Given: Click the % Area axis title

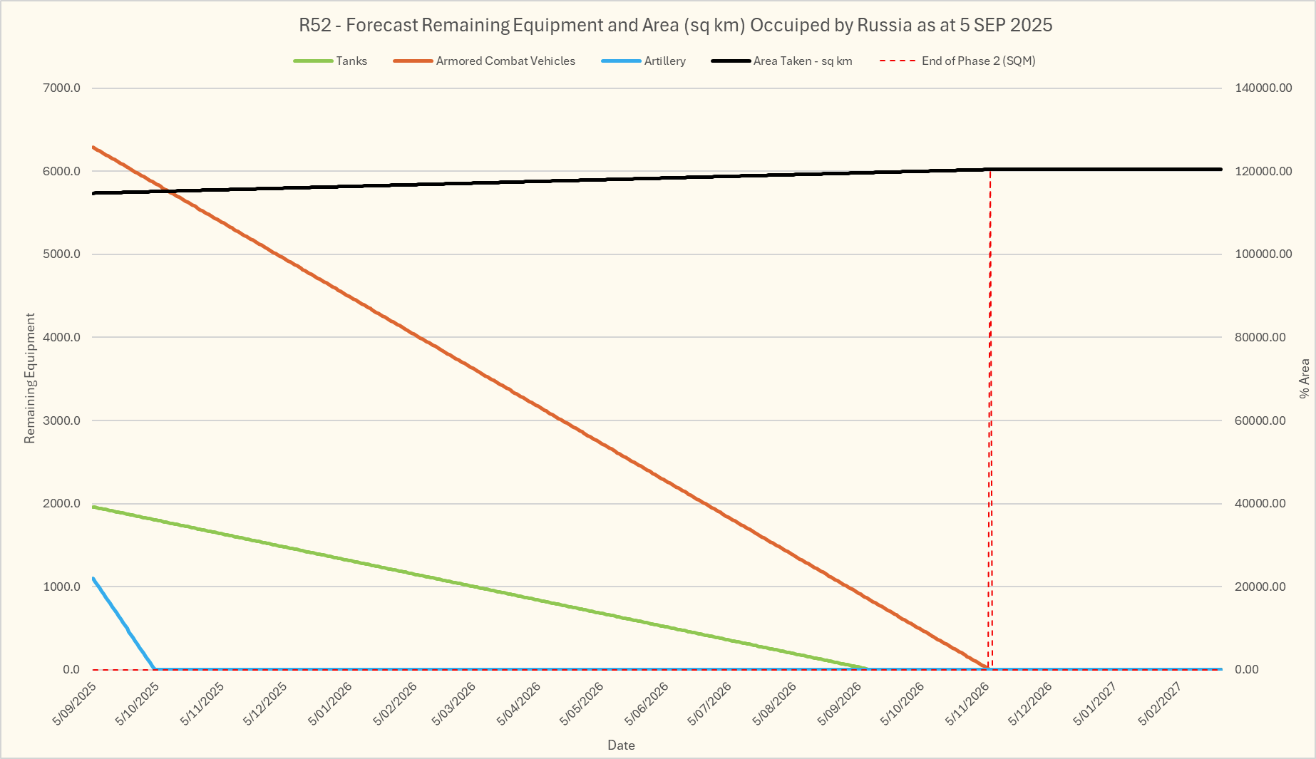Looking at the screenshot, I should tap(1304, 378).
